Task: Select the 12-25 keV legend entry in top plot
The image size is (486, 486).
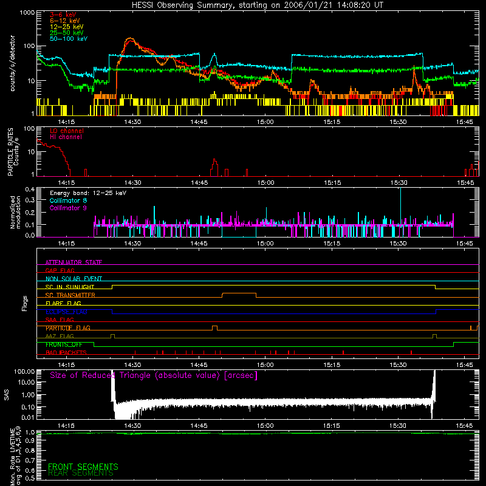Action: click(x=67, y=27)
